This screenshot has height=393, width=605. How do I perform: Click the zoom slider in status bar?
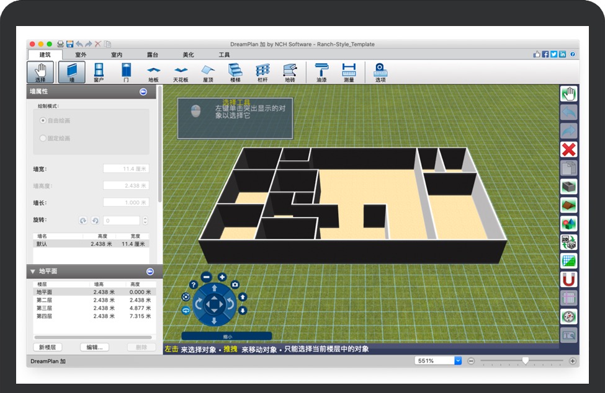526,361
